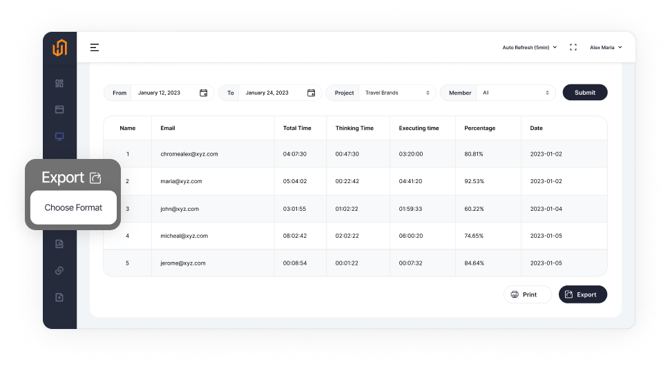670x367 pixels.
Task: Click the report chart icon in sidebar
Action: [x=59, y=243]
